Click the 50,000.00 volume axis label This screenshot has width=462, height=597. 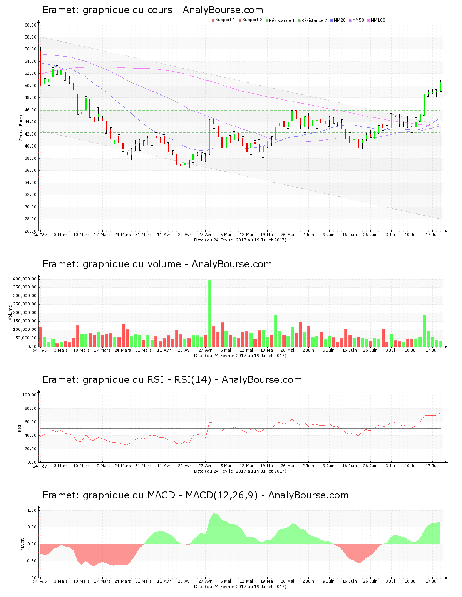(x=26, y=338)
